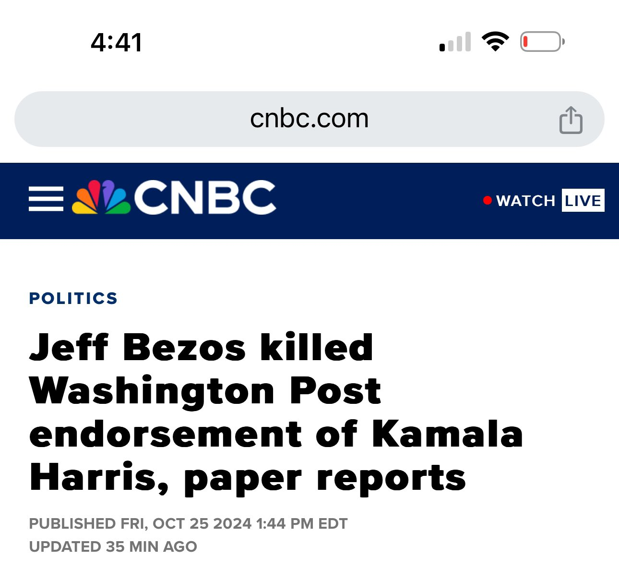This screenshot has height=582, width=619.
Task: Open the hamburger navigation menu
Action: point(46,199)
